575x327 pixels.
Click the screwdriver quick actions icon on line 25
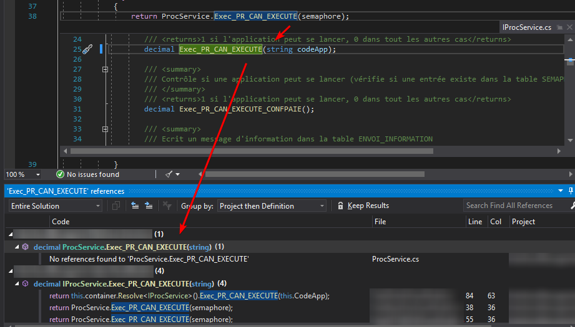(x=87, y=49)
